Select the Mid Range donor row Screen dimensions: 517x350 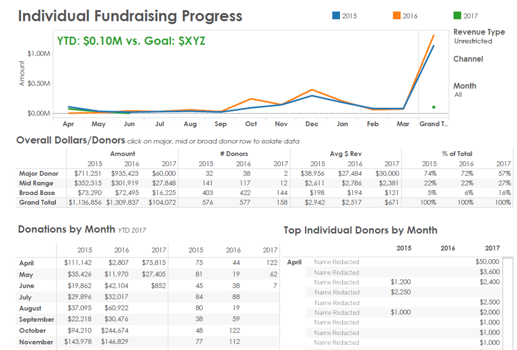(36, 183)
